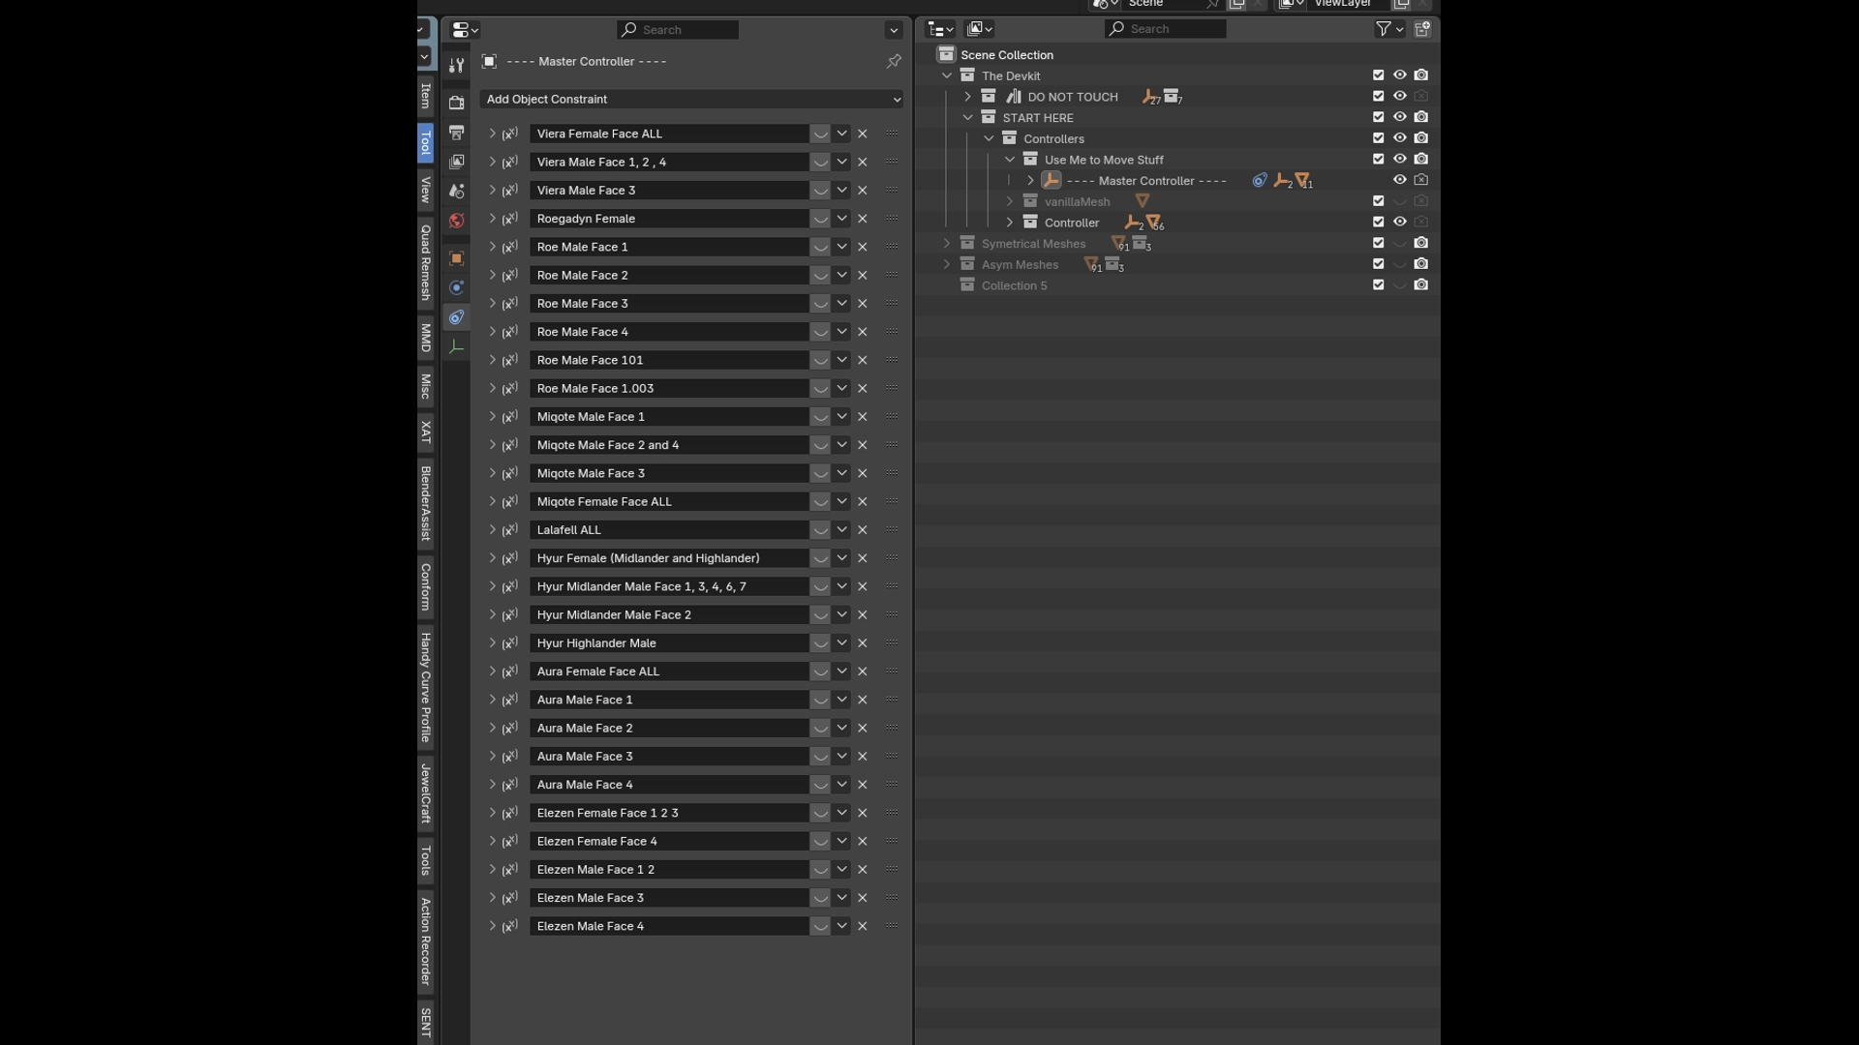Show vanillaMesh collection in viewport
The image size is (1859, 1045).
click(x=1400, y=201)
